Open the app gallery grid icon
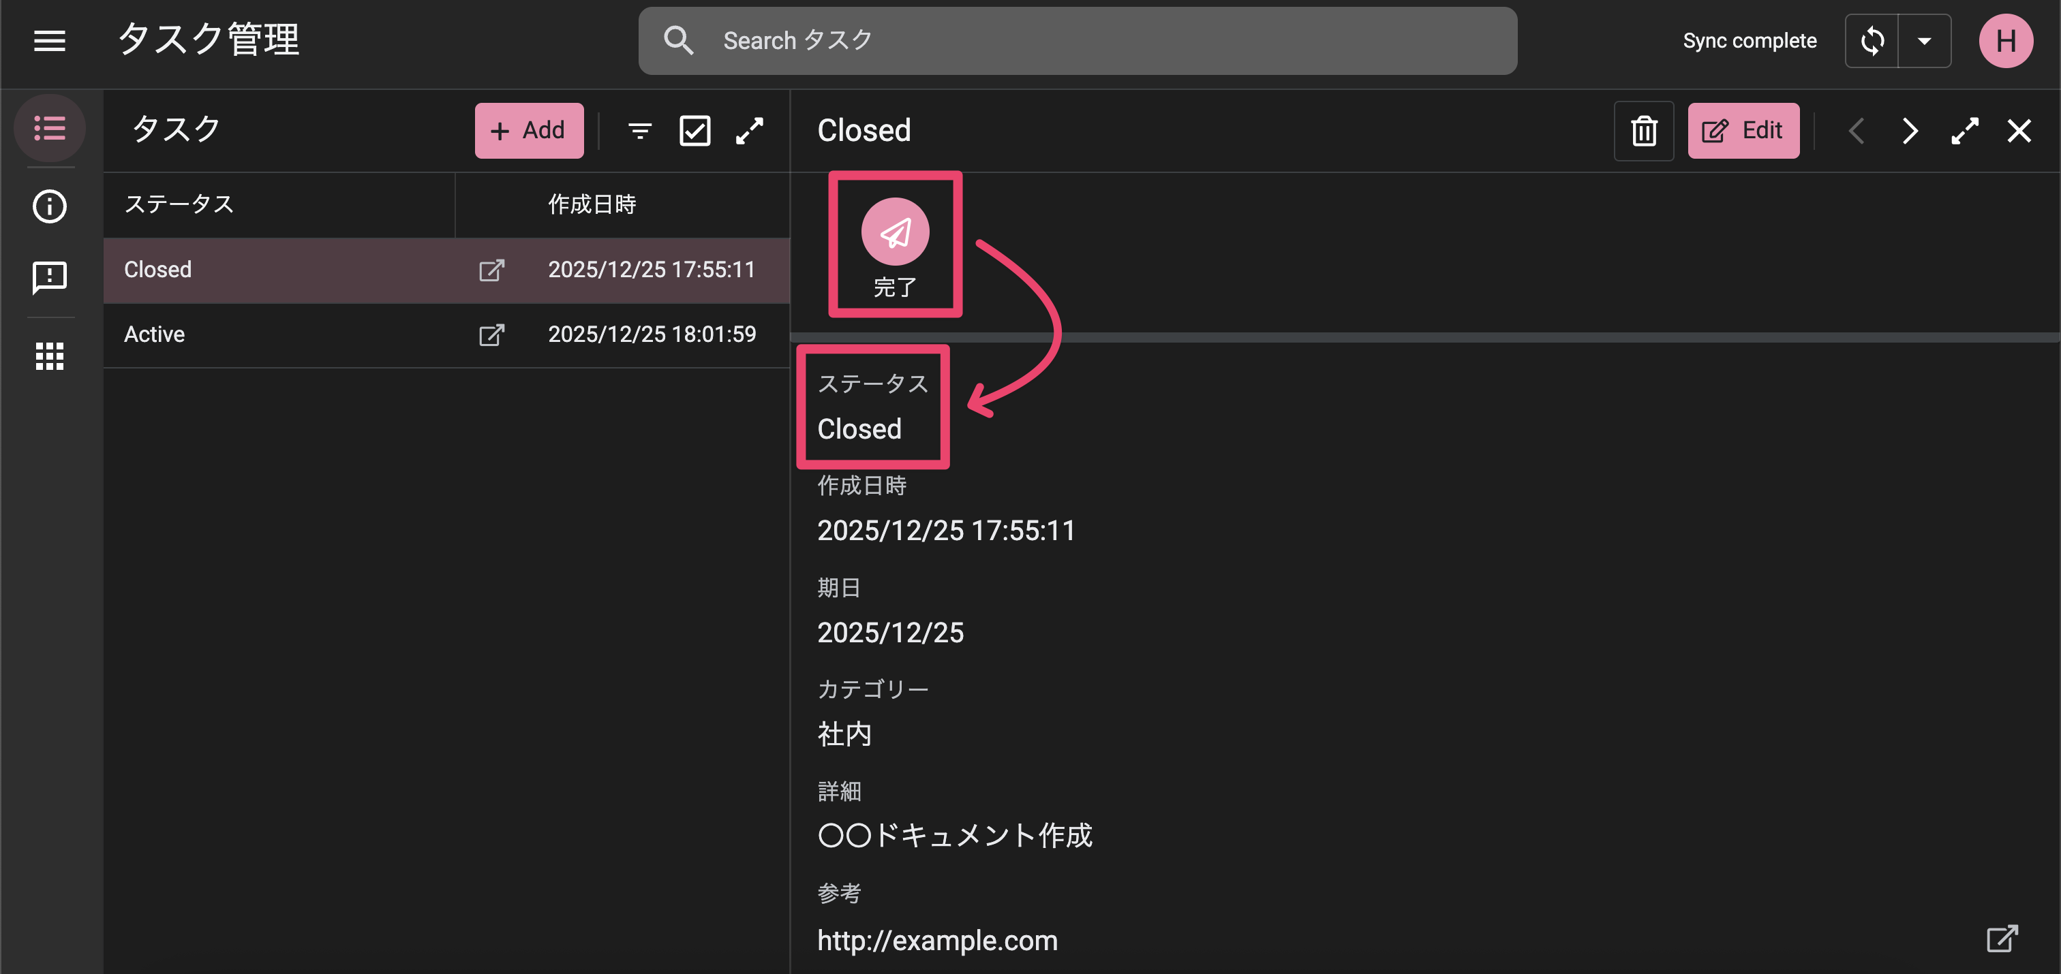 (x=50, y=357)
